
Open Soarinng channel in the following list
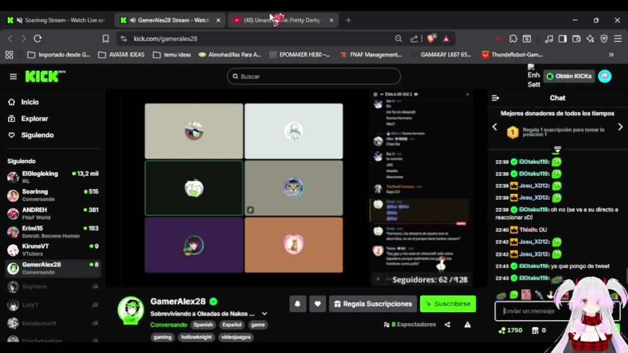[x=53, y=195]
